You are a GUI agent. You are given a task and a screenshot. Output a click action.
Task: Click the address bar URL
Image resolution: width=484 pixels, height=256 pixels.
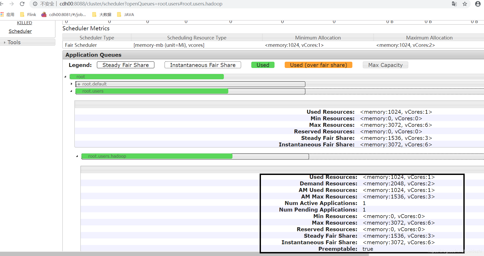(x=141, y=4)
